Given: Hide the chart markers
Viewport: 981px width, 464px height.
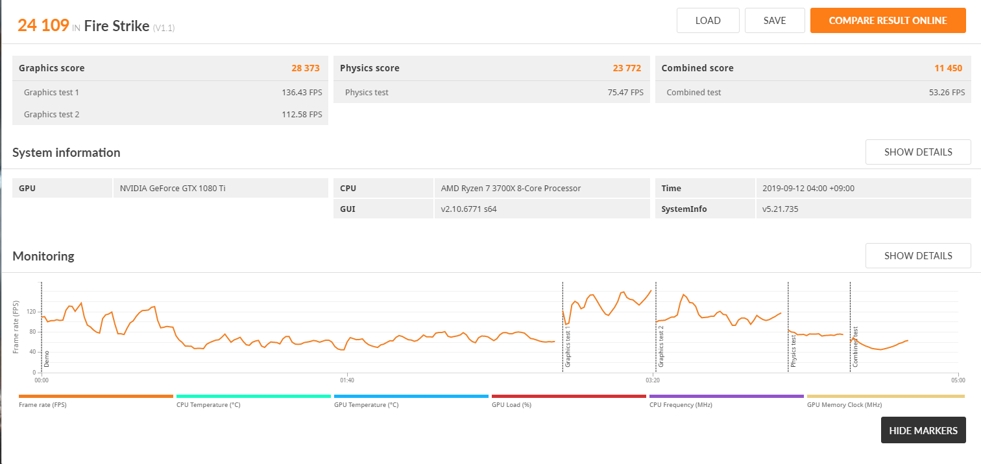Looking at the screenshot, I should [x=923, y=430].
